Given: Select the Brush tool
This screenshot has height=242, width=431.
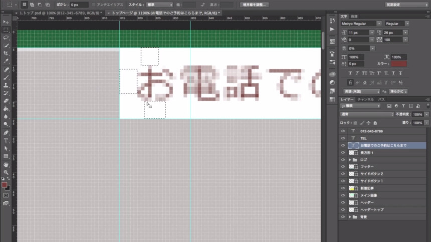Looking at the screenshot, I should point(6,77).
